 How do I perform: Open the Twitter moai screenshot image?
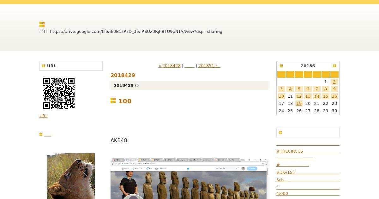tap(189, 178)
